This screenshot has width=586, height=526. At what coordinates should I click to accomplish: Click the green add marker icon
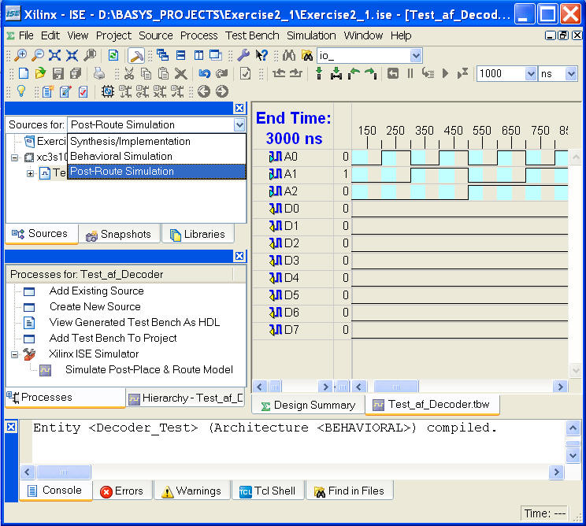tap(319, 73)
